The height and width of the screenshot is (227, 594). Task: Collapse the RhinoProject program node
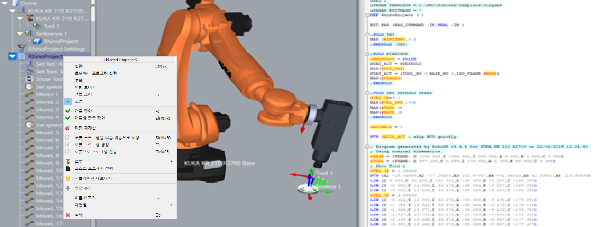click(x=13, y=56)
